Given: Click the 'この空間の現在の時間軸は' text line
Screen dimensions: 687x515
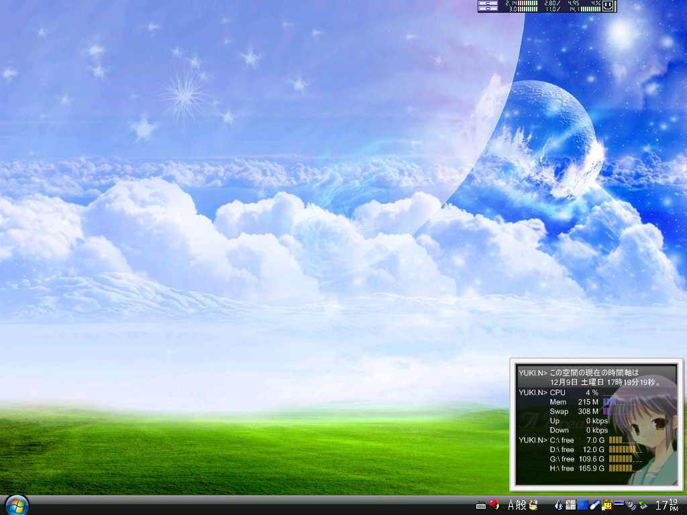Looking at the screenshot, I should click(x=594, y=373).
